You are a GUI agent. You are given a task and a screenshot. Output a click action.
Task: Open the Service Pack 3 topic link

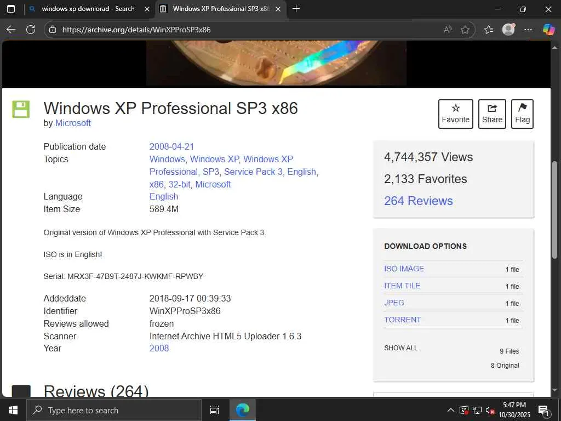coord(253,172)
